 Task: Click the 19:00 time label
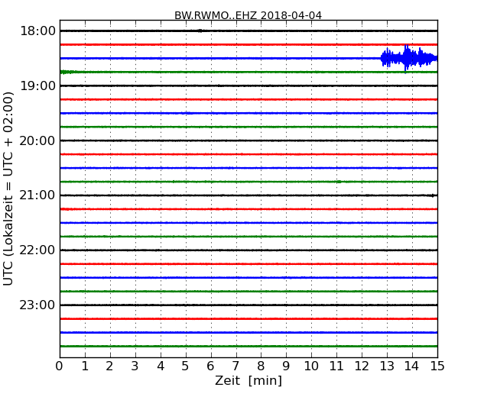pos(37,86)
